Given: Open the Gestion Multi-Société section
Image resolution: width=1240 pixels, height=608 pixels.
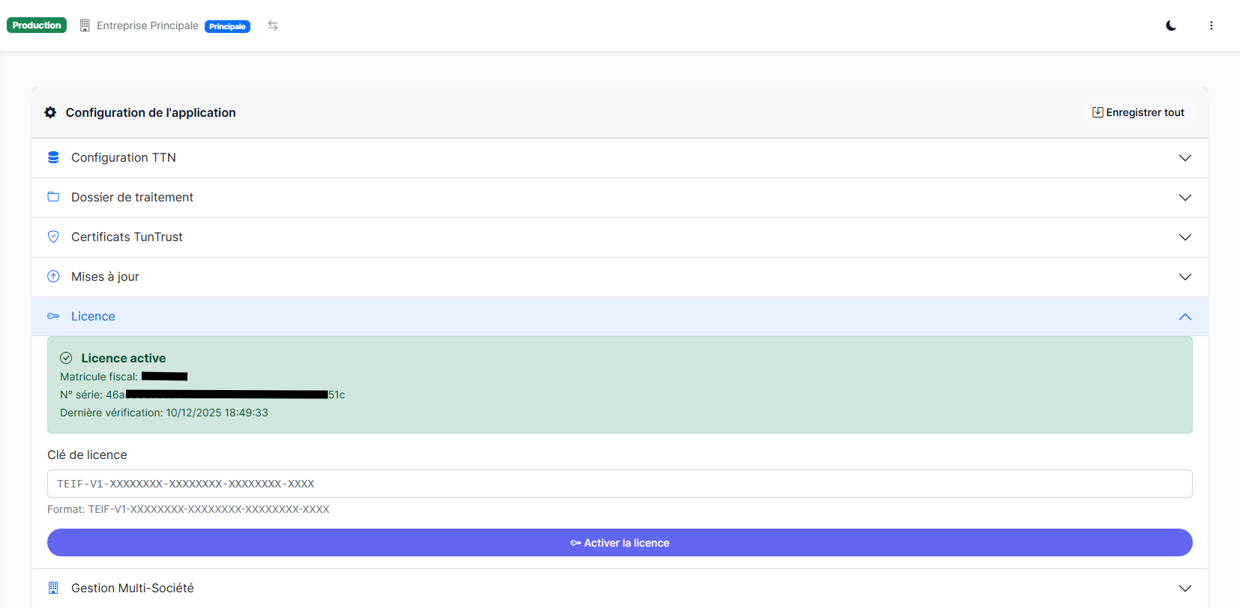Looking at the screenshot, I should pos(133,588).
